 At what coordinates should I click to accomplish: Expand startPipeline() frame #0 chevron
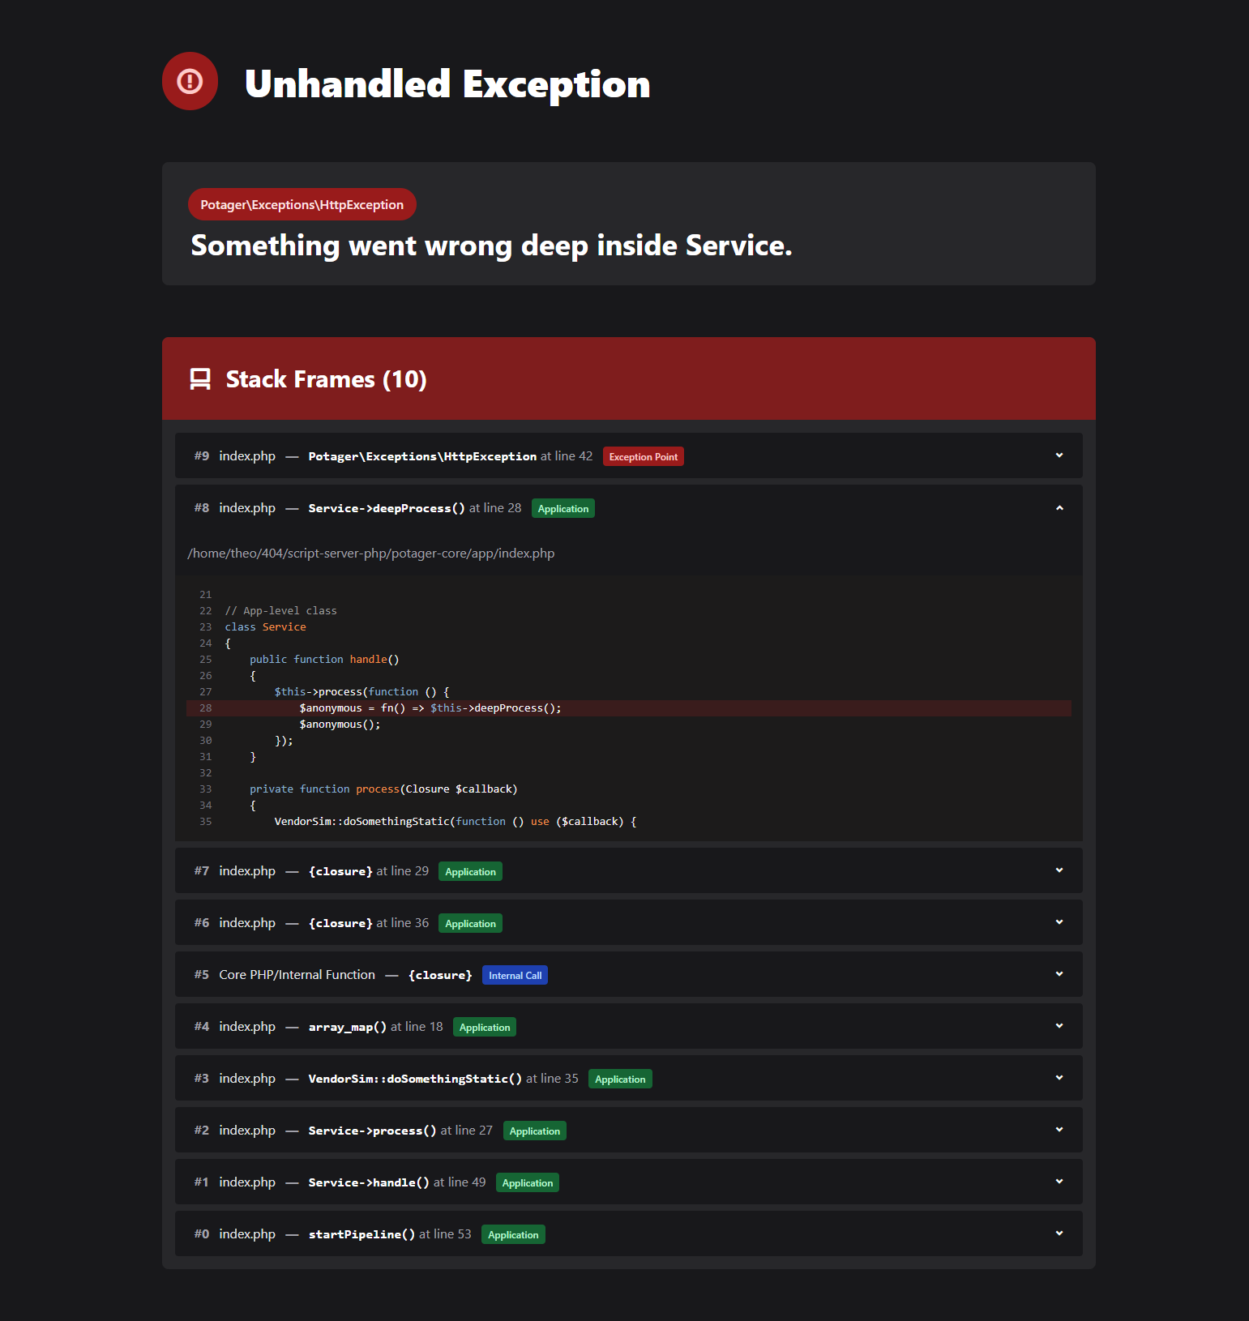click(1059, 1233)
